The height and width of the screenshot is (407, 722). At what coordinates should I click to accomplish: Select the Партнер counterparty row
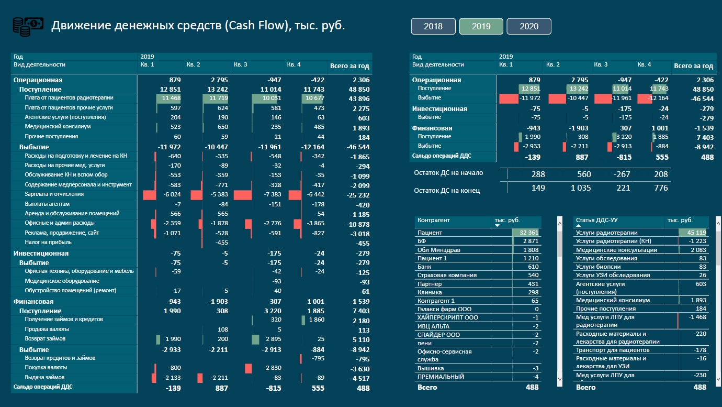point(478,284)
